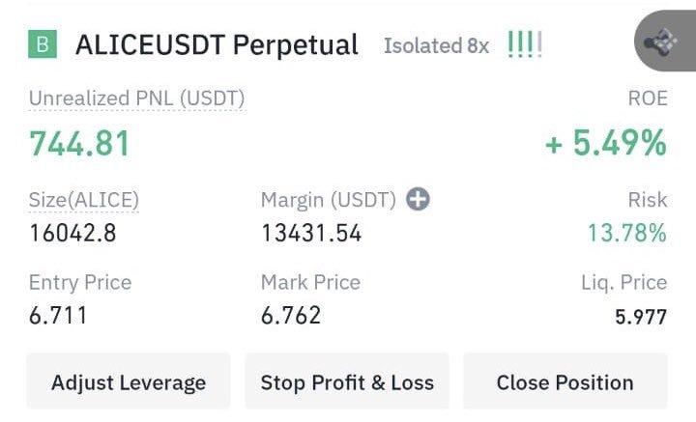Viewport: 696px width, 422px height.
Task: Click the 13.78% risk percentage
Action: [626, 233]
